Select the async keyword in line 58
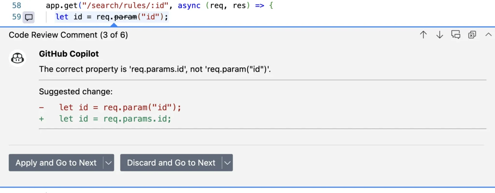 coord(189,5)
